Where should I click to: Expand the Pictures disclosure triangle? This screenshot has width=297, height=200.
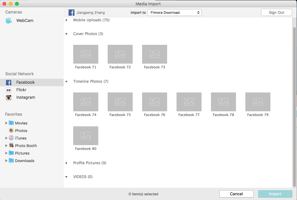click(x=6, y=153)
